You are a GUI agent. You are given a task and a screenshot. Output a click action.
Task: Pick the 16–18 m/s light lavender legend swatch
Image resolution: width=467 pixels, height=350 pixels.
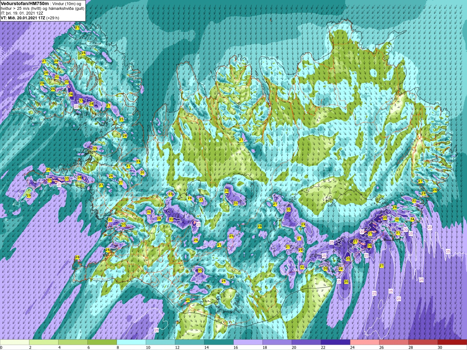click(x=248, y=342)
